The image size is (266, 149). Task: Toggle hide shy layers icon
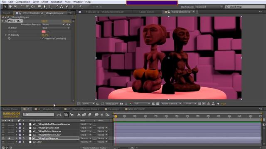click(79, 115)
